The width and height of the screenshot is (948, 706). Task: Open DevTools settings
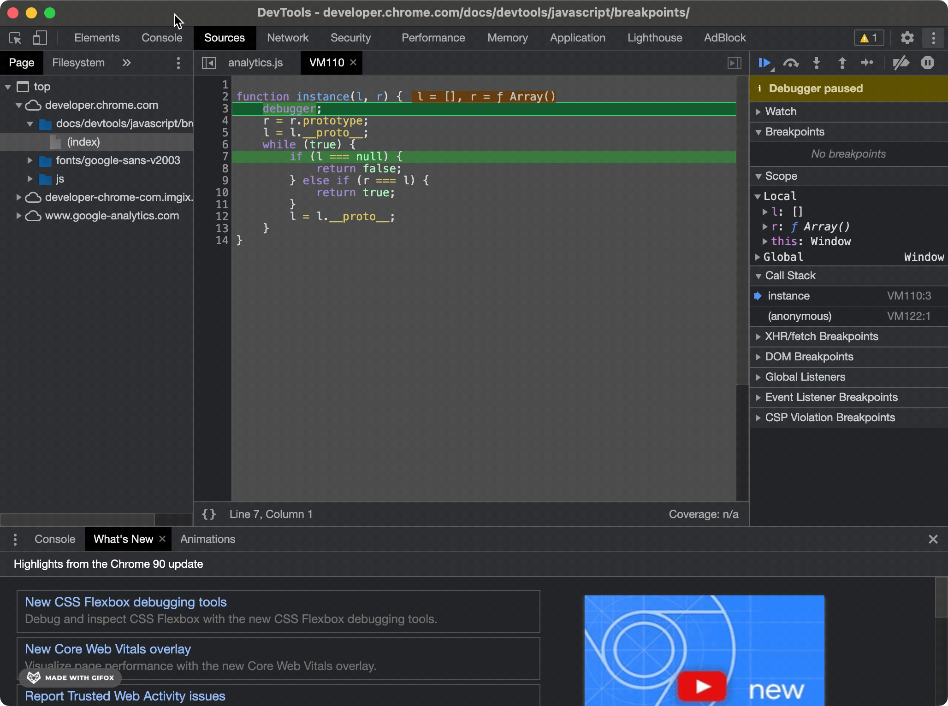907,38
